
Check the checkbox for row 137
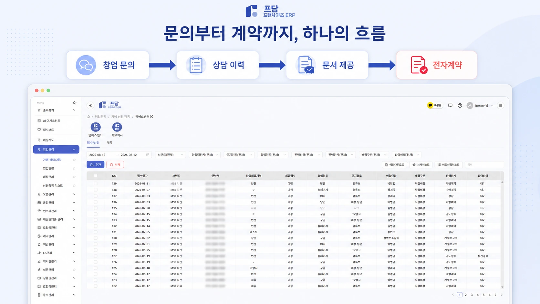tap(96, 196)
